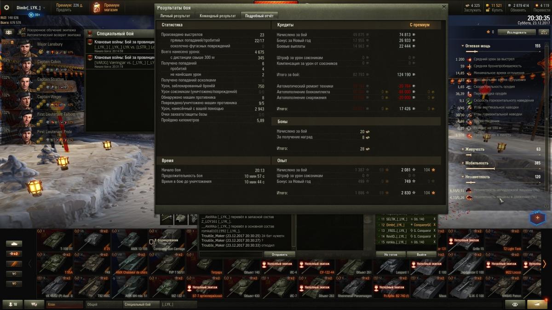Click Продлить under premium account days
Screen dimensions: 552x310
pos(63,10)
